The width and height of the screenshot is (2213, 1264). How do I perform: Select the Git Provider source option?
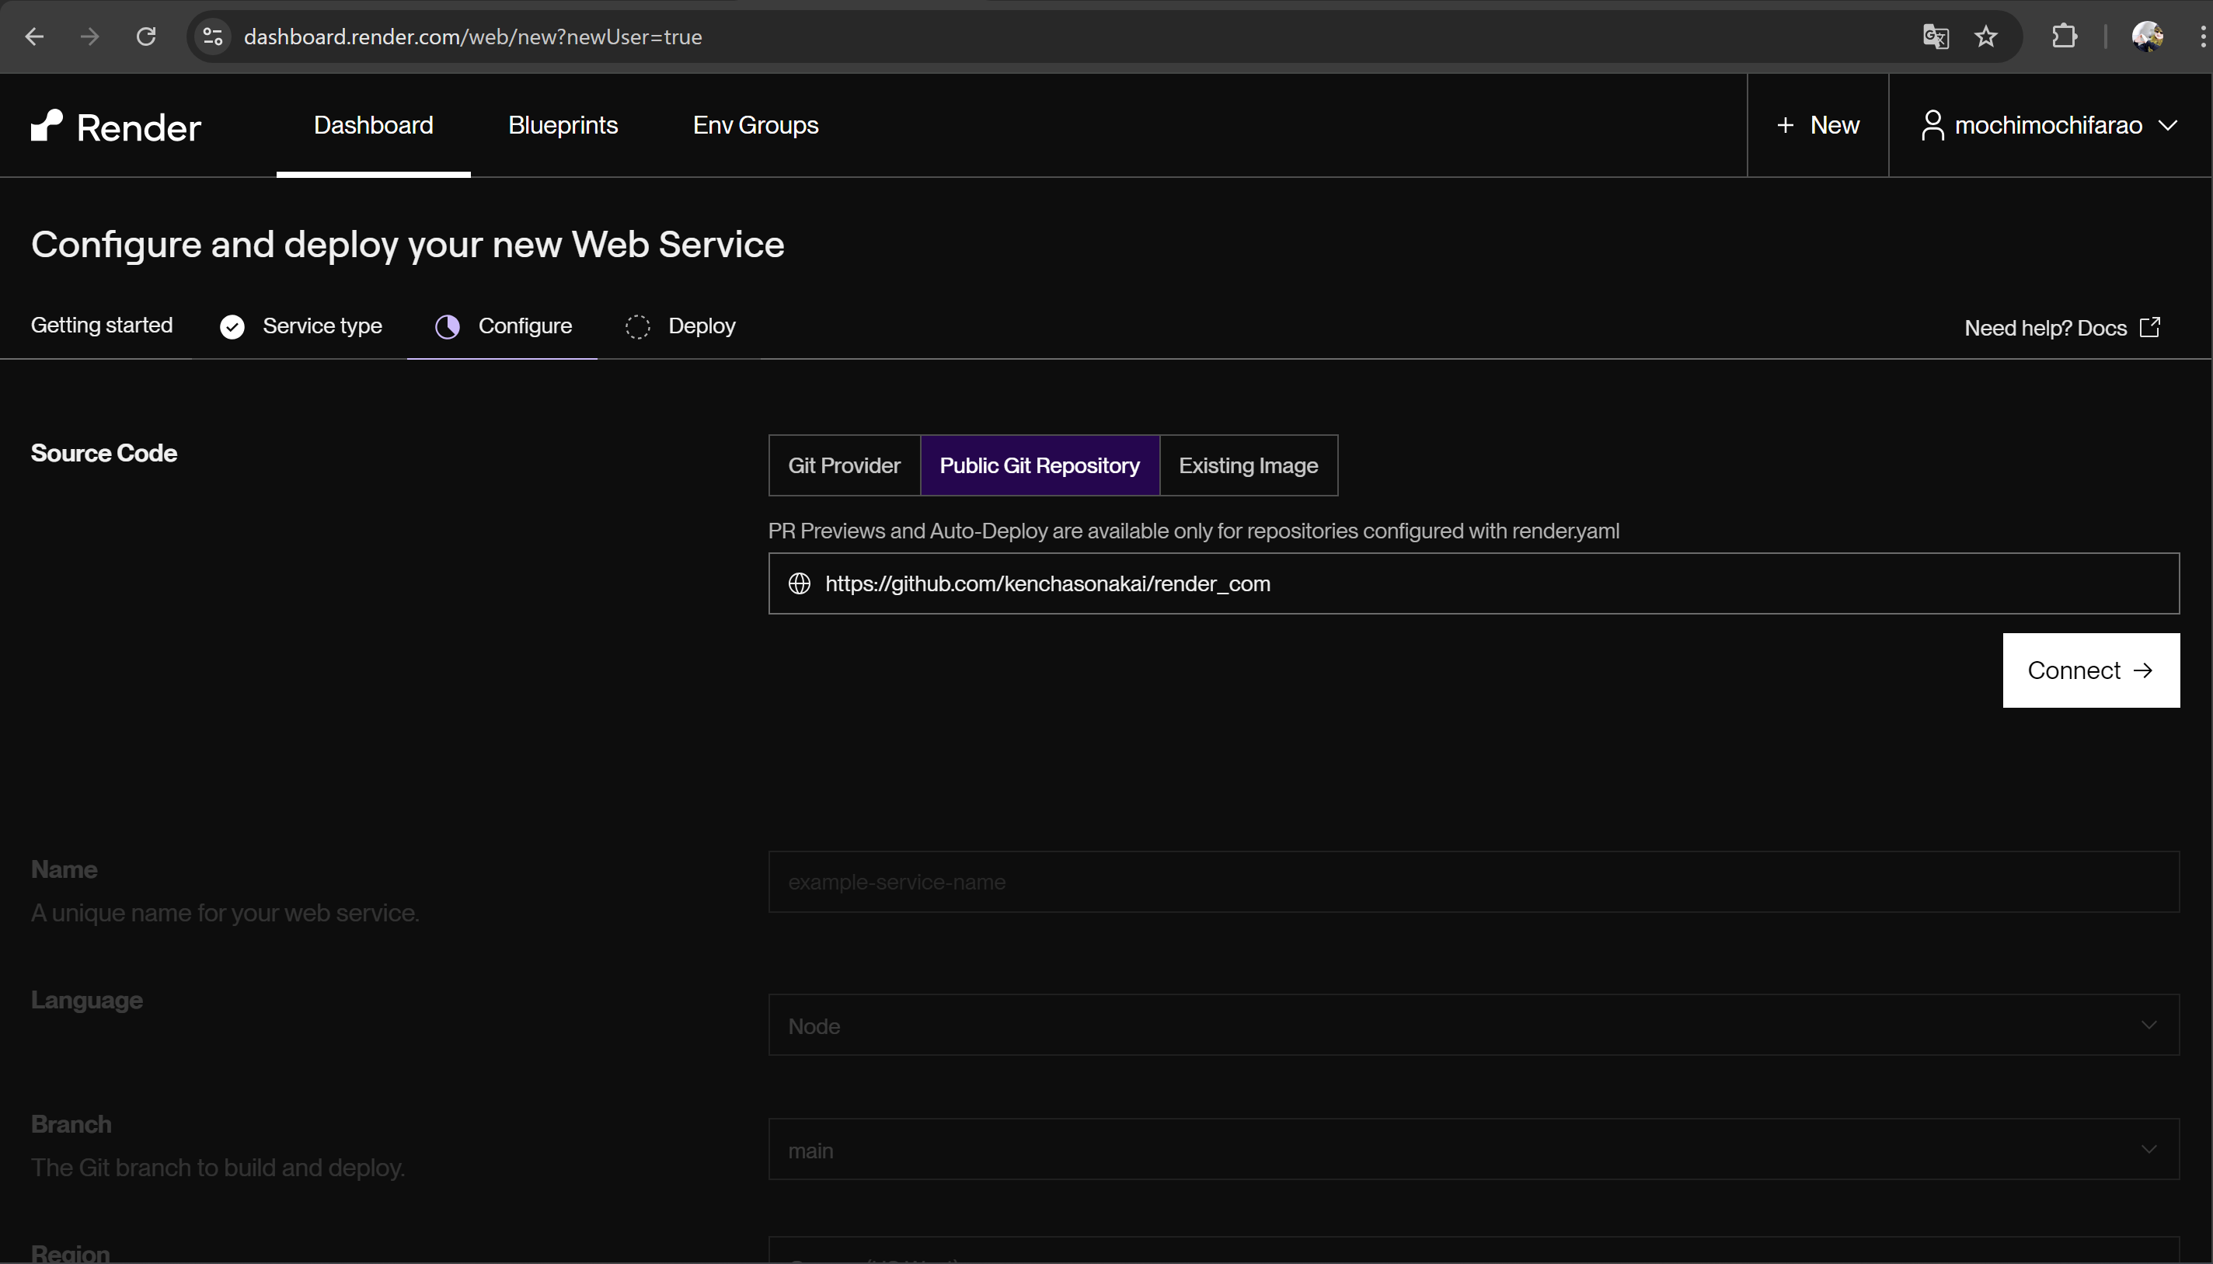pyautogui.click(x=844, y=466)
